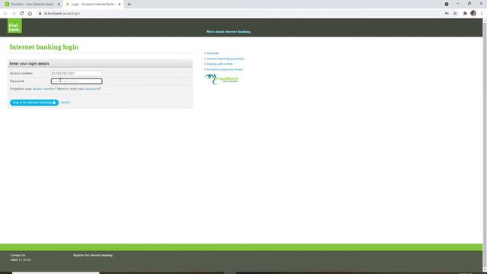Switch to Kiwibank New Zealand's bank tab

pos(32,5)
